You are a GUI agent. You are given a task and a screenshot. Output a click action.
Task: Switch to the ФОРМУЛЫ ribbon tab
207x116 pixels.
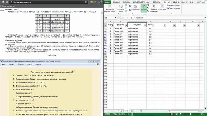click(x=156, y=2)
